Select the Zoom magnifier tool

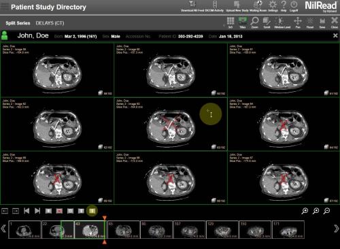[x=254, y=22]
